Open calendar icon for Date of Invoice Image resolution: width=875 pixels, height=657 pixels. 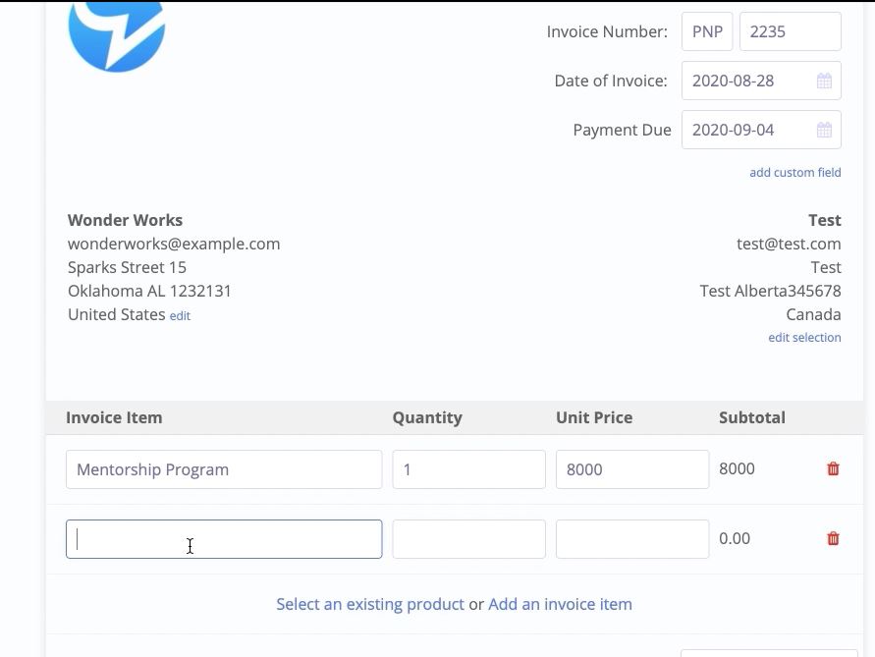tap(824, 81)
